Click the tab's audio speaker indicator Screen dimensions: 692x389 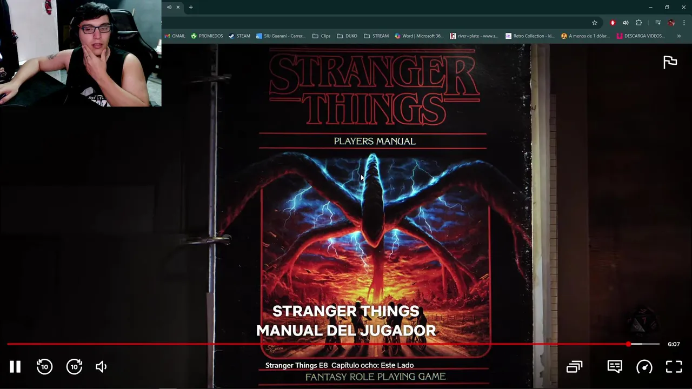click(x=169, y=7)
